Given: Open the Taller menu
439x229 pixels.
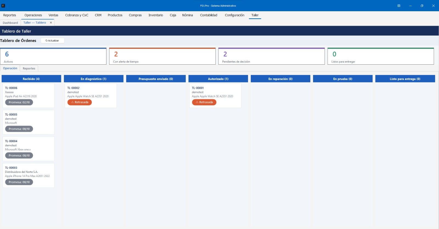Looking at the screenshot, I should 255,15.
